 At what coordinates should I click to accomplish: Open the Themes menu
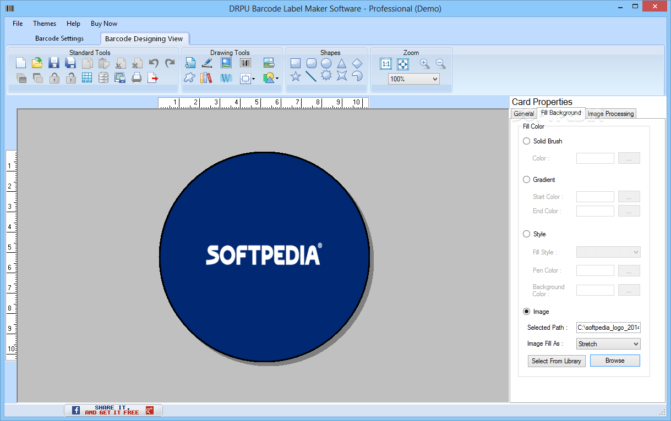pyautogui.click(x=44, y=23)
